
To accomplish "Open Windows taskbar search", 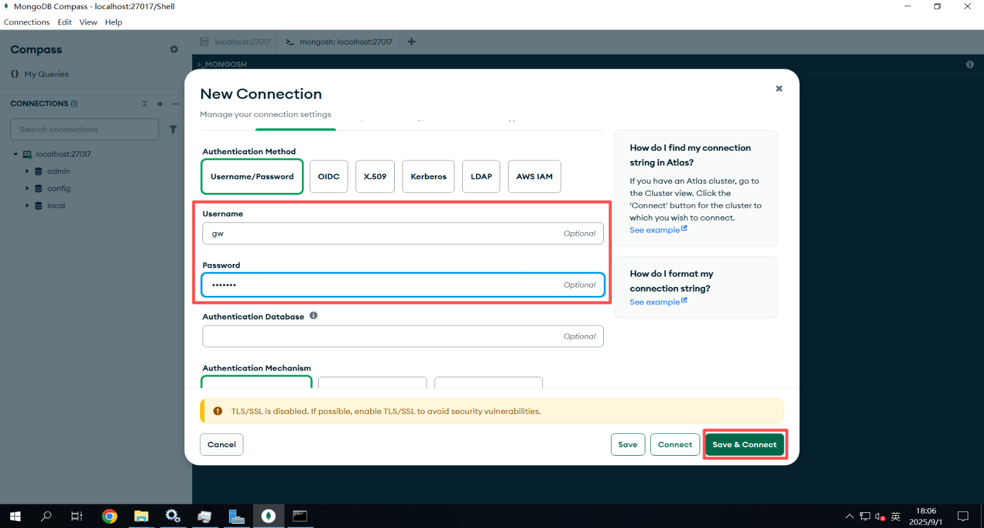I will coord(46,516).
